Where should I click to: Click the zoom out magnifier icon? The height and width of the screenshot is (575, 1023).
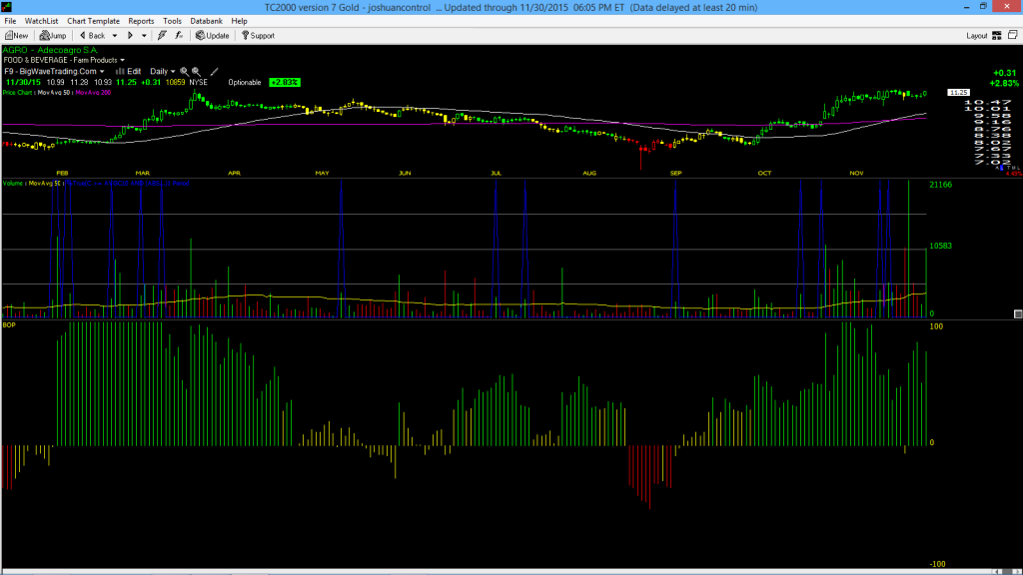(196, 72)
